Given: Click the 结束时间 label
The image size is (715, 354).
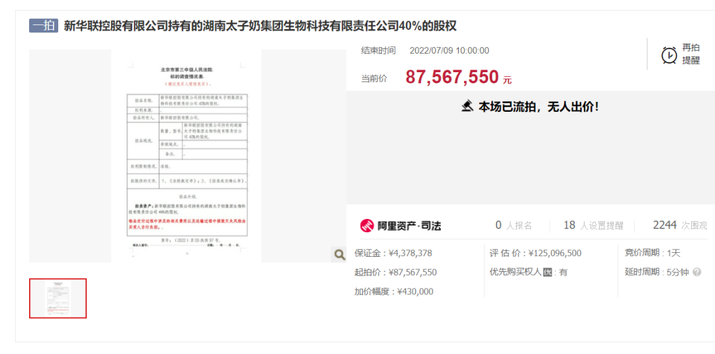Looking at the screenshot, I should tap(378, 50).
